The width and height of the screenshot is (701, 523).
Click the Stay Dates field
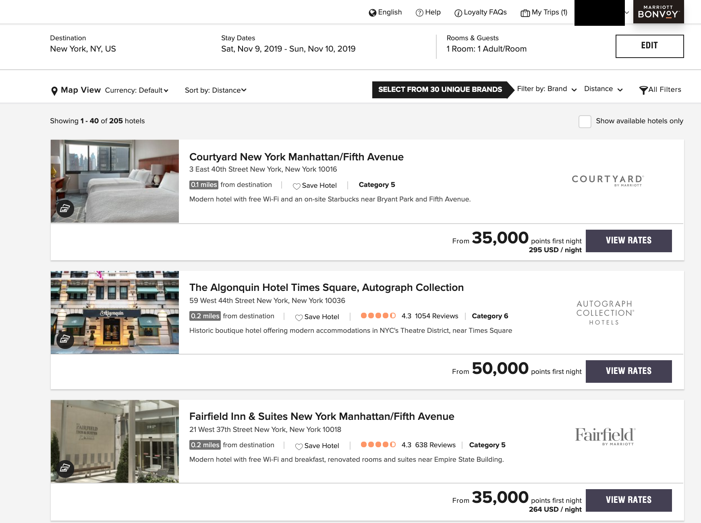tap(288, 44)
